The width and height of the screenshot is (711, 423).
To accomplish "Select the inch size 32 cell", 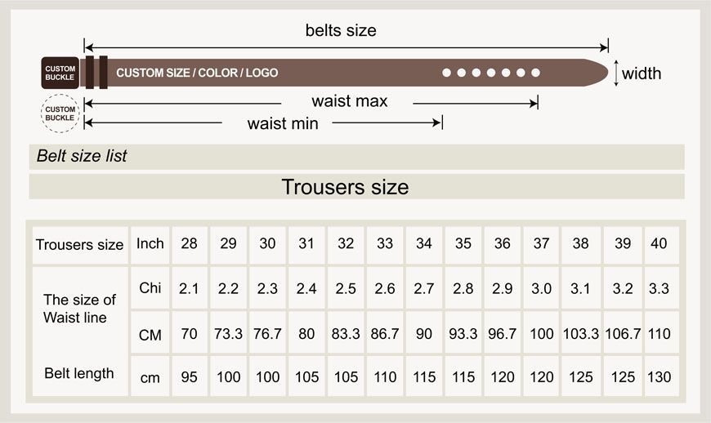I will [346, 245].
